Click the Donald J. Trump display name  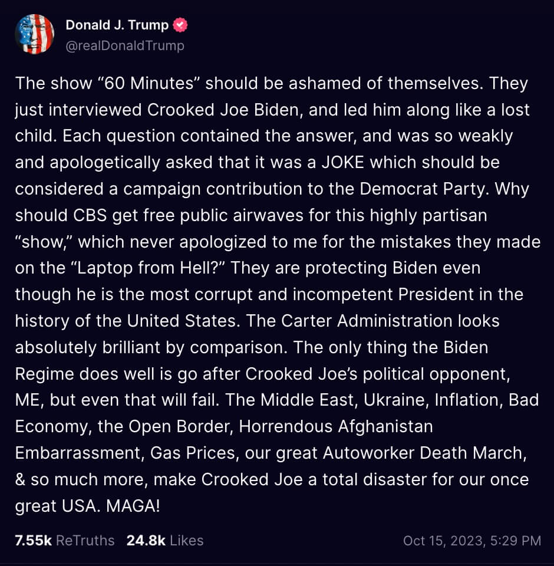click(117, 25)
